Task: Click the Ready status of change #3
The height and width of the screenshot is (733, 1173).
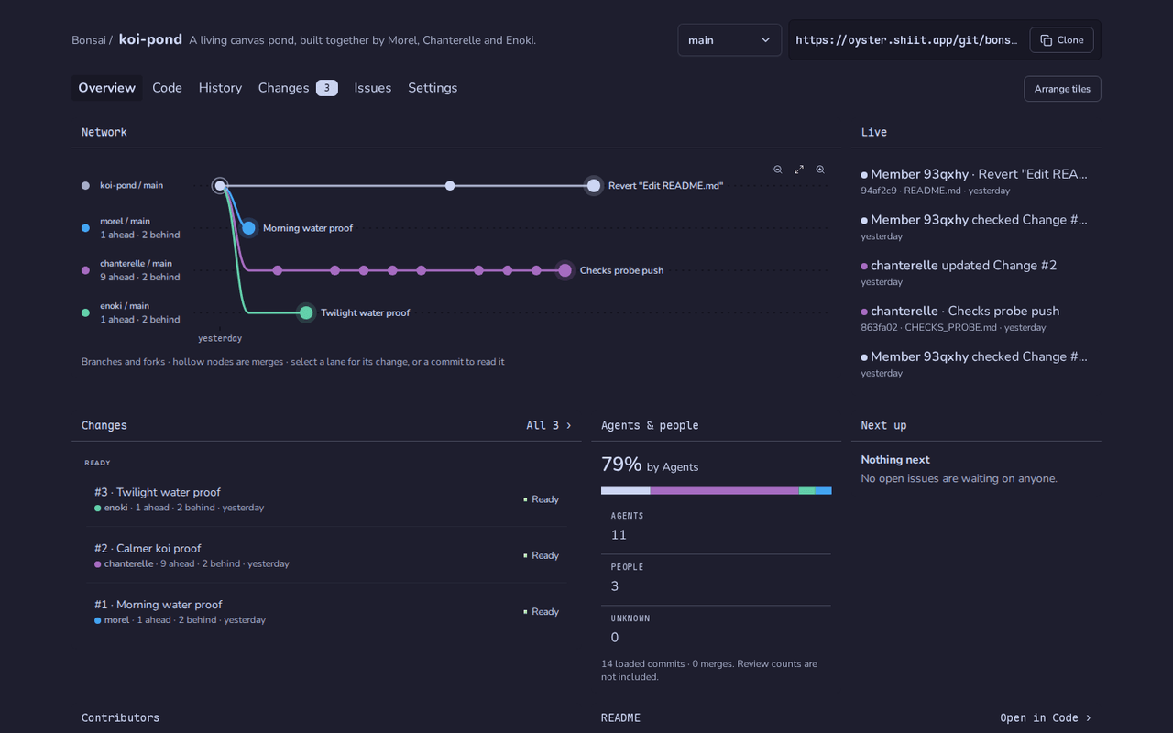Action: tap(541, 499)
